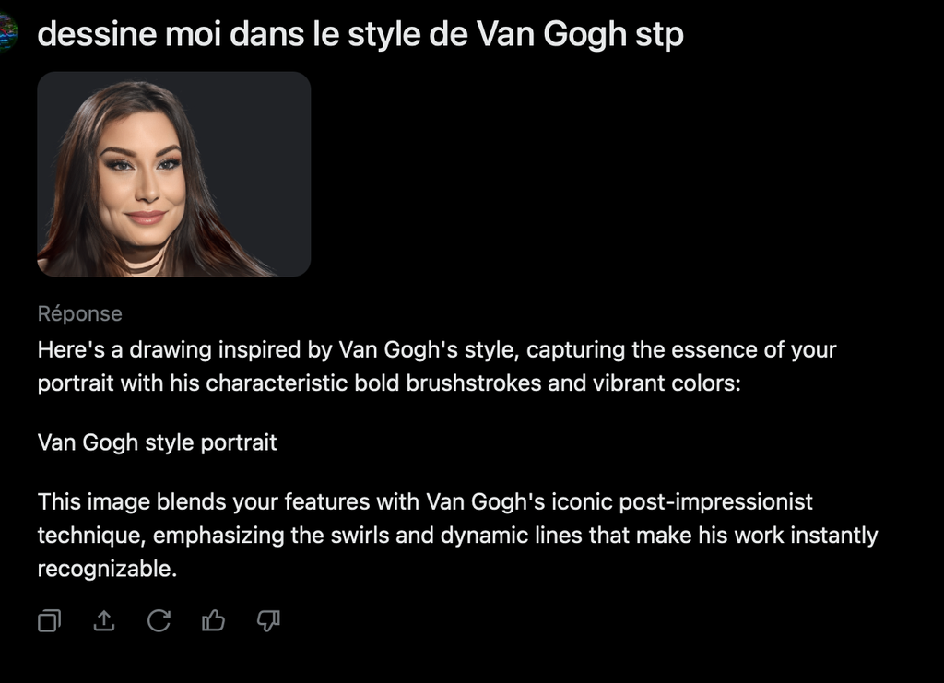Image resolution: width=944 pixels, height=683 pixels.
Task: Click the "Réponse" label
Action: click(x=79, y=313)
